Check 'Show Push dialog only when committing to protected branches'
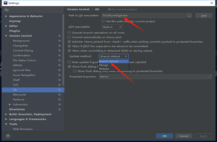The image size is (217, 142). [x=75, y=71]
